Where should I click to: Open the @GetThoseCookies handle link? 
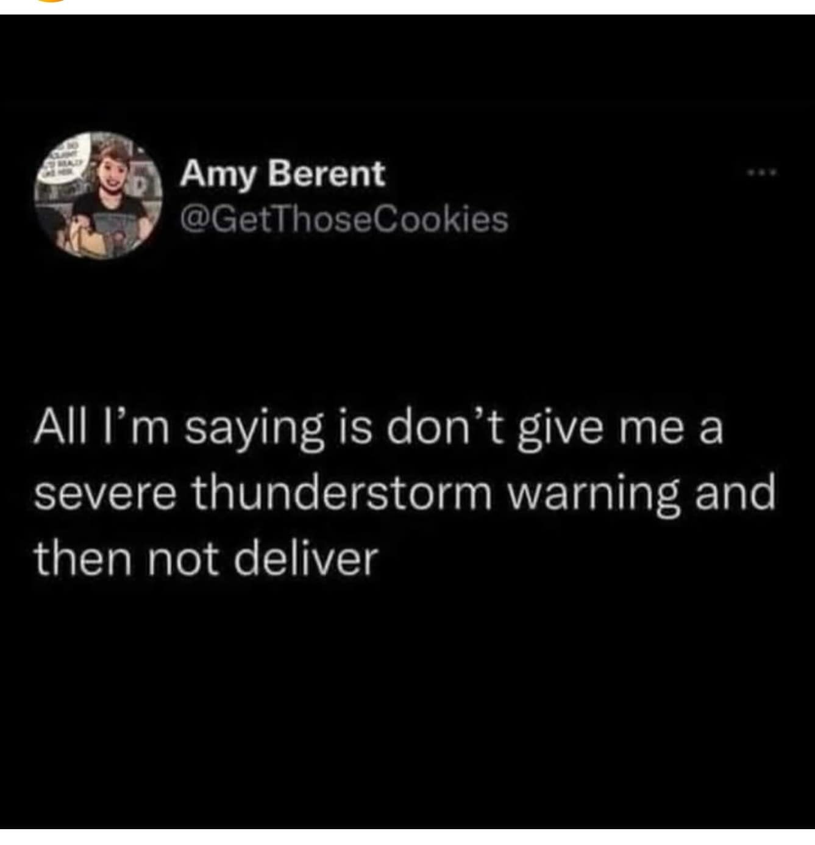click(x=344, y=219)
